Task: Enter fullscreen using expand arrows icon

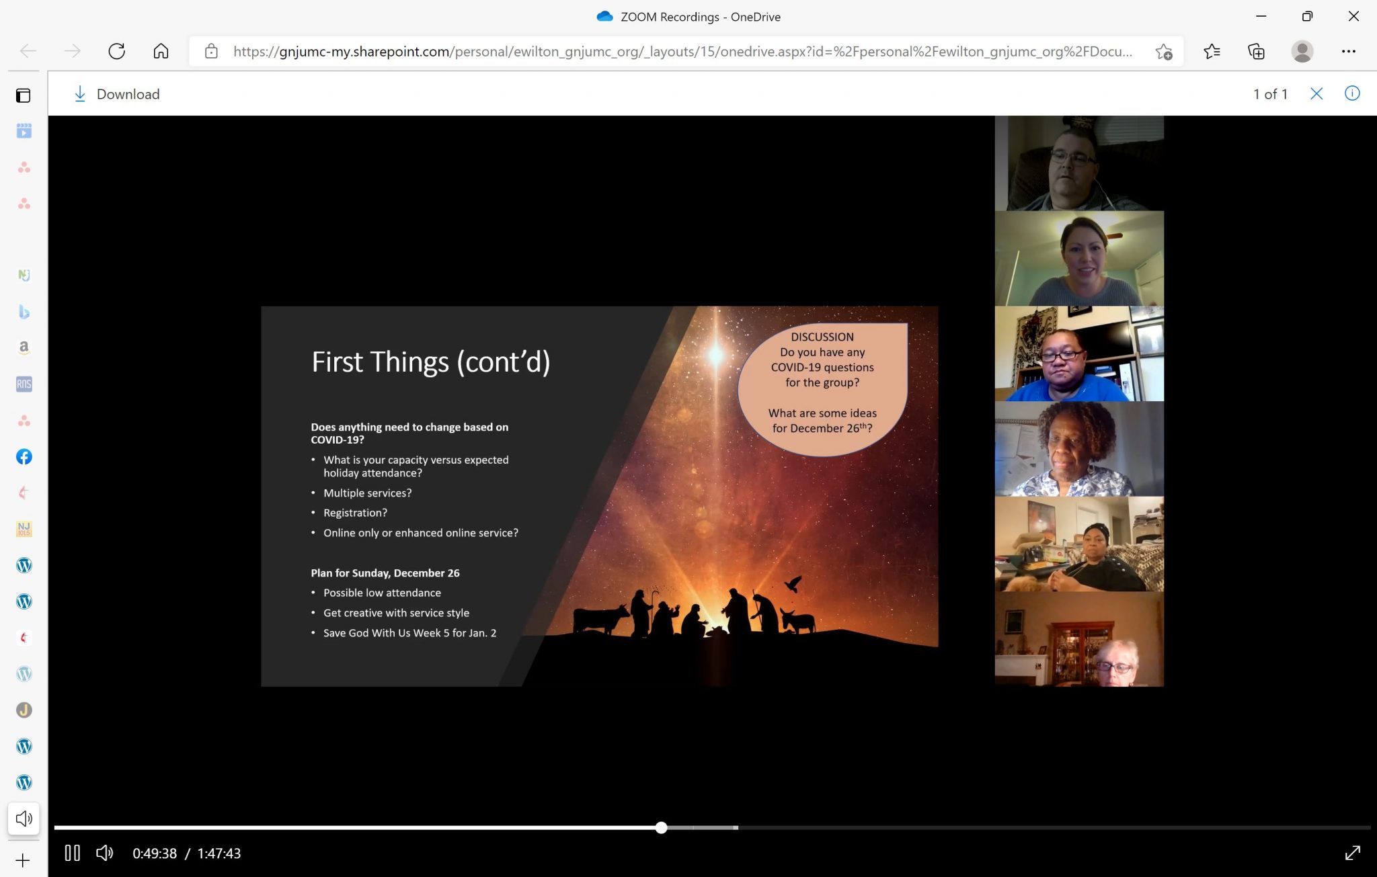Action: point(1352,853)
